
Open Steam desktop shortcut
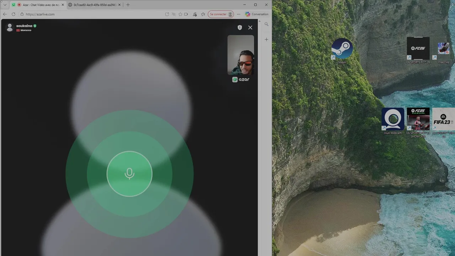[342, 51]
